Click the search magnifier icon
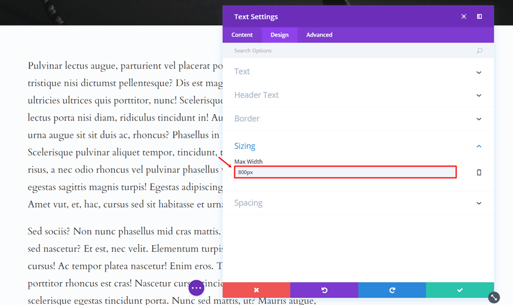The width and height of the screenshot is (513, 305). click(x=479, y=51)
